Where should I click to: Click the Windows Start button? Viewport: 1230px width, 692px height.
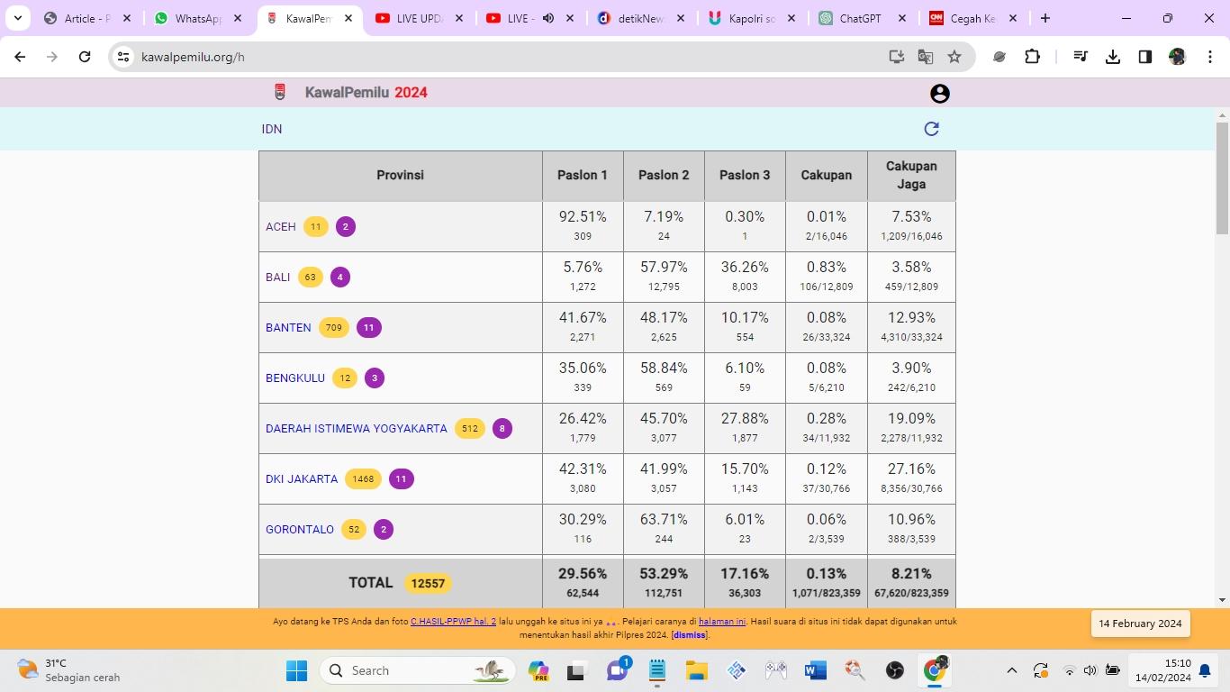click(296, 670)
